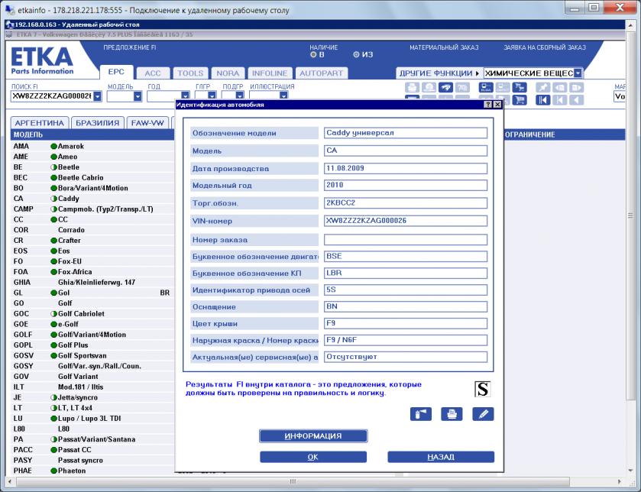Click the Дата производства field
Image resolution: width=641 pixels, height=492 pixels.
406,168
